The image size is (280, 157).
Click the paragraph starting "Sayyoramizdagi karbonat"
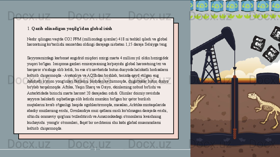click(97, 87)
